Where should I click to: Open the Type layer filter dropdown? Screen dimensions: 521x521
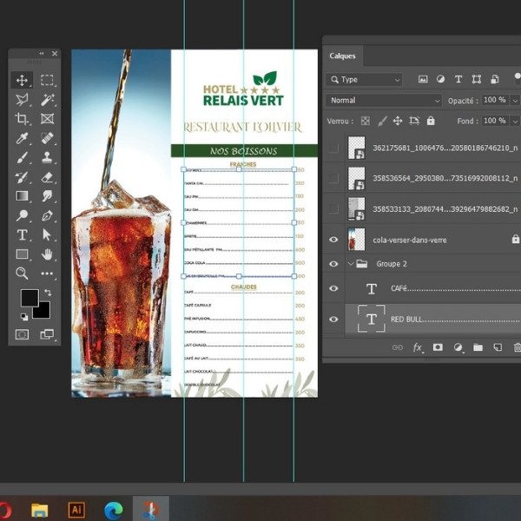(365, 79)
